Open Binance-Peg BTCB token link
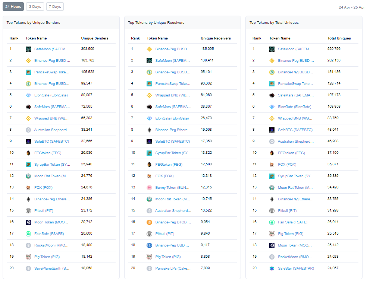367x283 pixels. click(x=173, y=222)
